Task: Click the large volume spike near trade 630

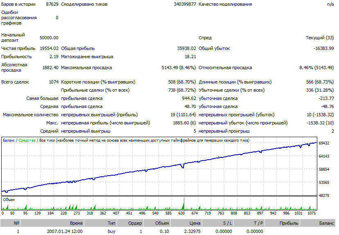Action: click(x=184, y=203)
